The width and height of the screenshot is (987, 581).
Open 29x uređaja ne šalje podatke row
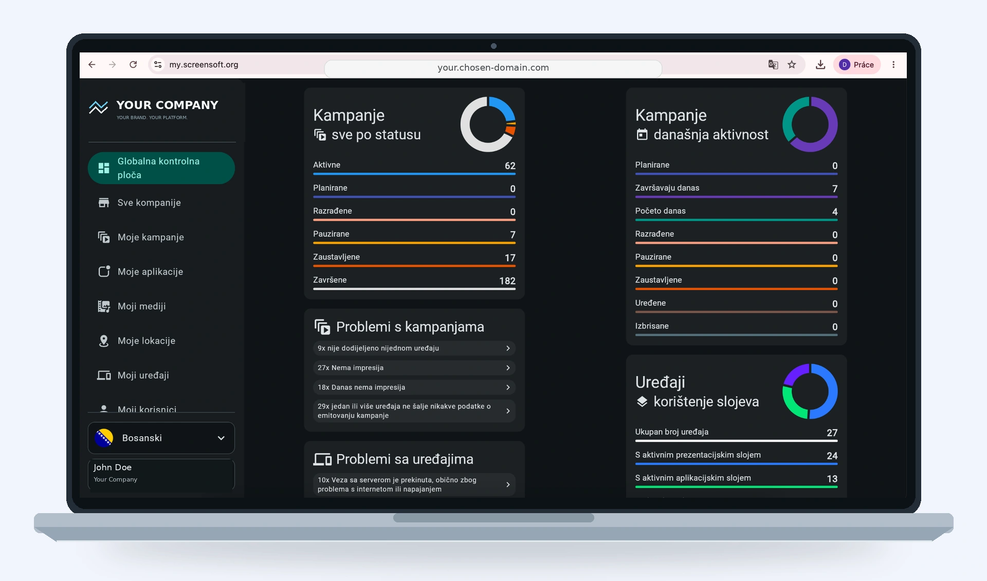pyautogui.click(x=414, y=411)
